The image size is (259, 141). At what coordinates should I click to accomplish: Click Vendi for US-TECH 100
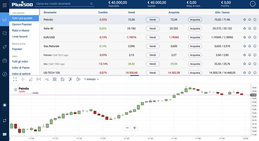(152, 73)
